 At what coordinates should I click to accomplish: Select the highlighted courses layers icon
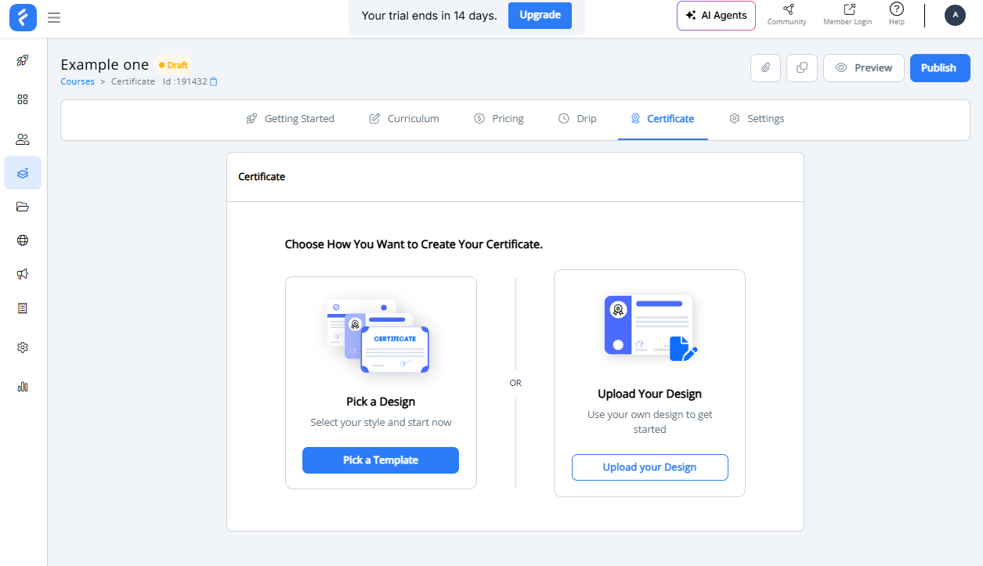click(22, 172)
